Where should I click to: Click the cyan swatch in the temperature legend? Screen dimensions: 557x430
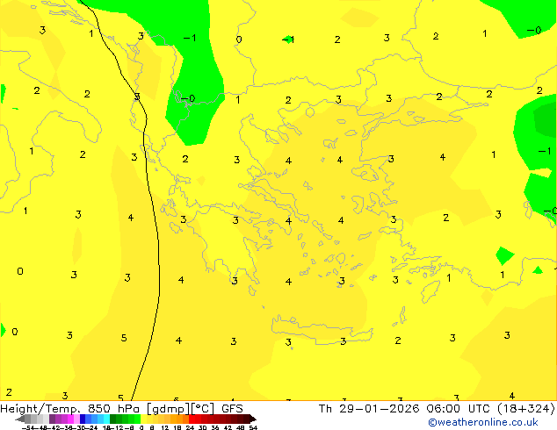pos(107,419)
